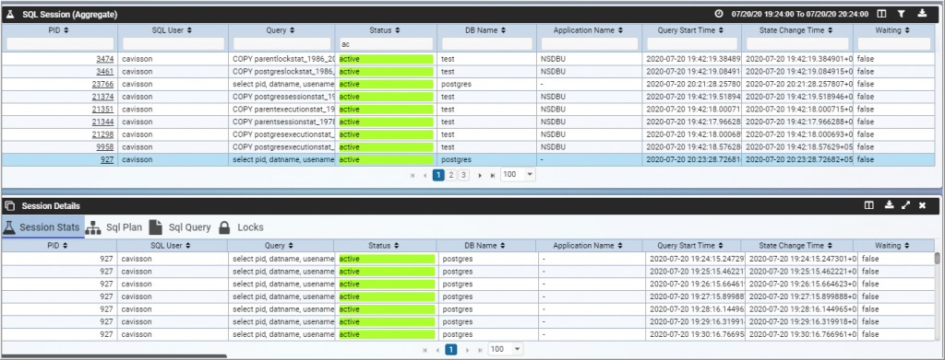Open PID 23766 link
The height and width of the screenshot is (360, 945).
pyautogui.click(x=103, y=84)
